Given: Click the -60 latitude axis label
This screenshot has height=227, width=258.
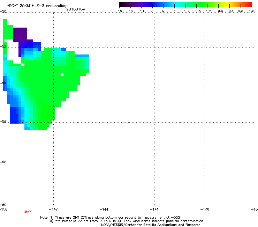Looking at the screenshot, I should pyautogui.click(x=3, y=205).
